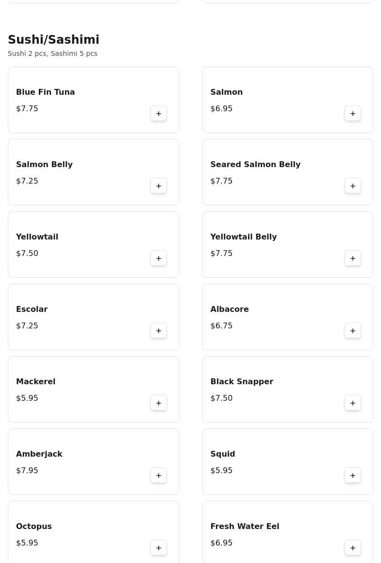Add Squid to cart

pyautogui.click(x=353, y=476)
